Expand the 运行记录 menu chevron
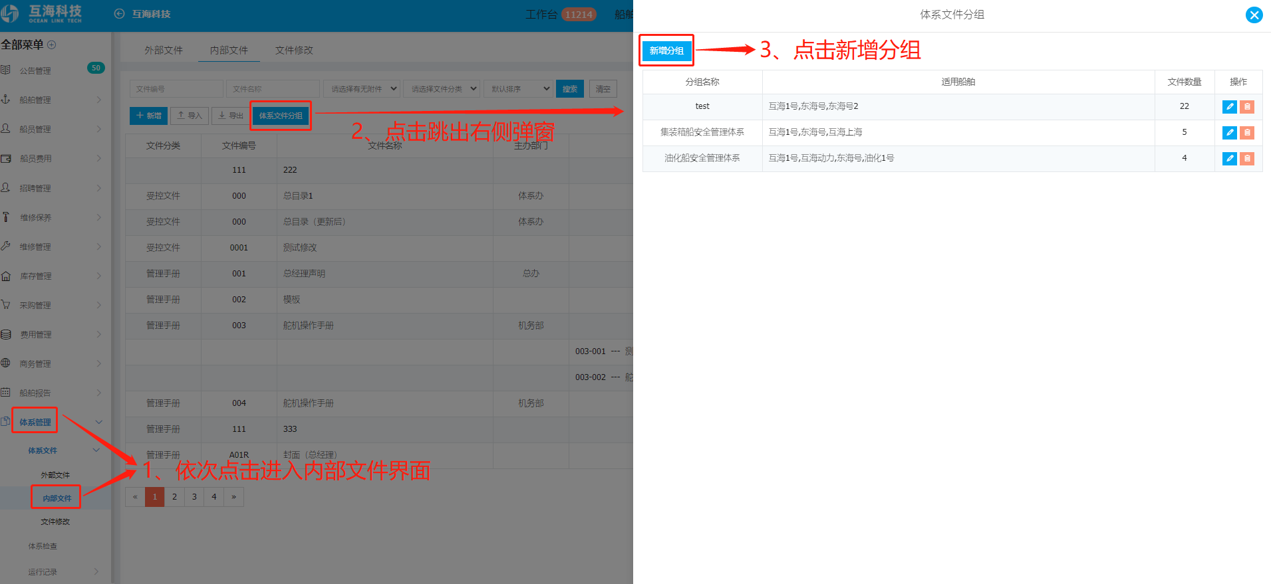 point(96,571)
